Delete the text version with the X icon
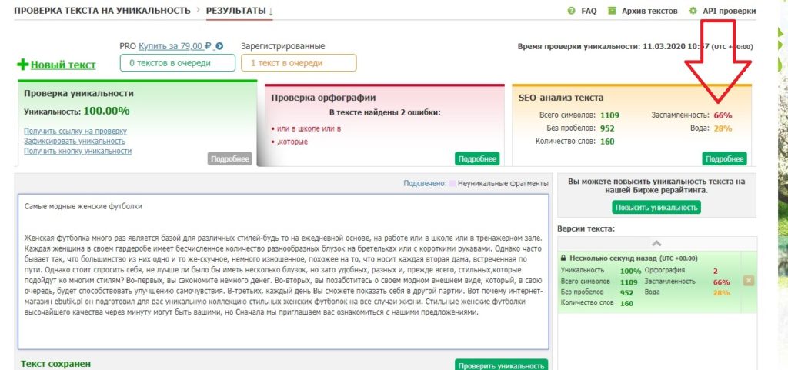Viewport: 788px width, 370px height. pyautogui.click(x=748, y=281)
